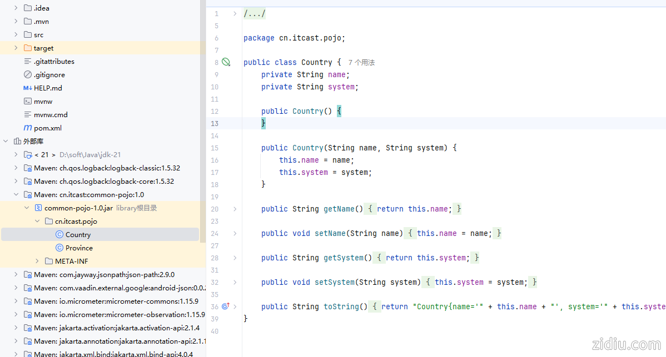Expand the folded header comment at line 1
The height and width of the screenshot is (357, 666).
tap(235, 13)
